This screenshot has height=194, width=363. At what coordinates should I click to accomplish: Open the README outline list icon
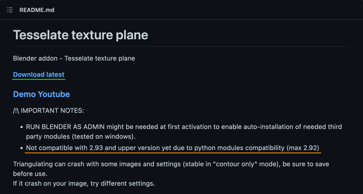pos(10,10)
